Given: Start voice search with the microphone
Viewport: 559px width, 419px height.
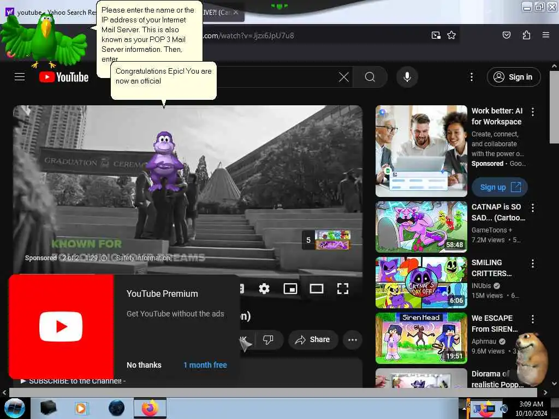Looking at the screenshot, I should 407,77.
